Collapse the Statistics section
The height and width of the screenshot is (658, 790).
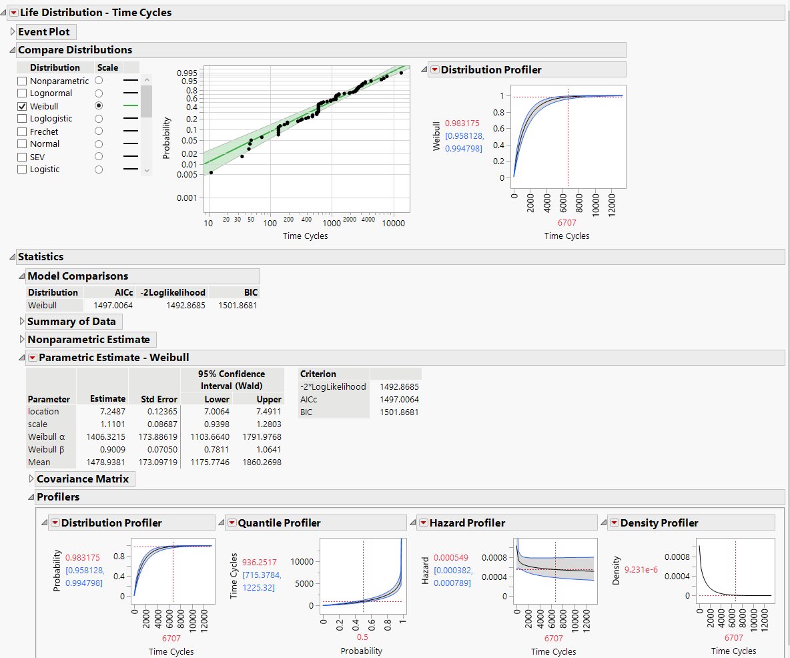tap(13, 256)
